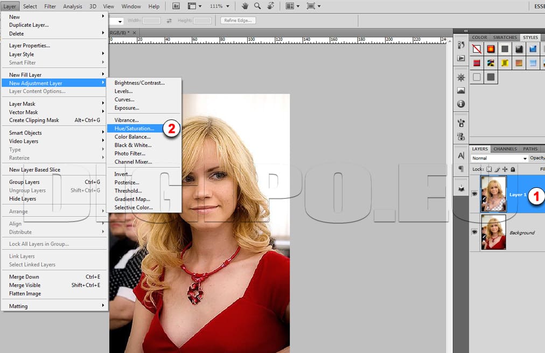This screenshot has width=545, height=353.
Task: Launch Adobe Bridge from the application bar
Action: [x=176, y=6]
